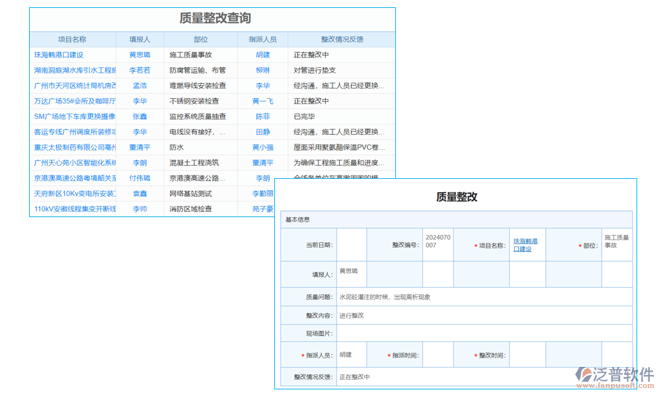
Task: Select assignee 黄一飞 in the table
Action: (262, 101)
